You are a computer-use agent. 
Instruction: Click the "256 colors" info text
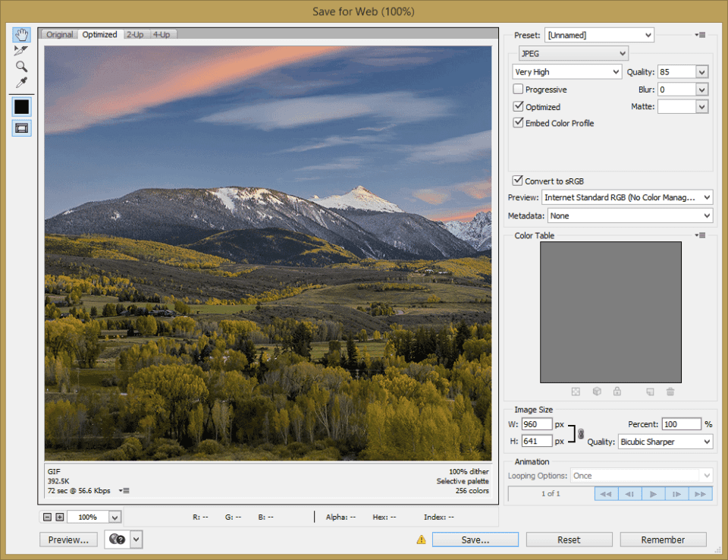pos(472,491)
